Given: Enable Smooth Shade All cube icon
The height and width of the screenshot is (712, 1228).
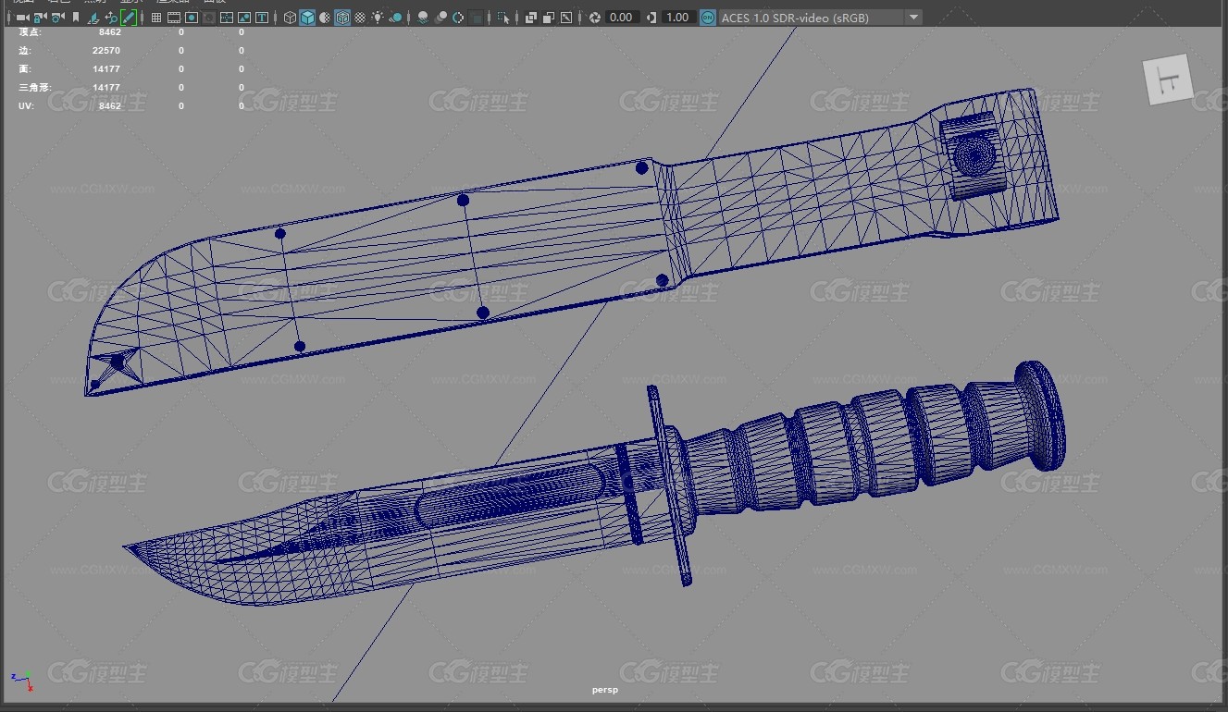Looking at the screenshot, I should [307, 17].
